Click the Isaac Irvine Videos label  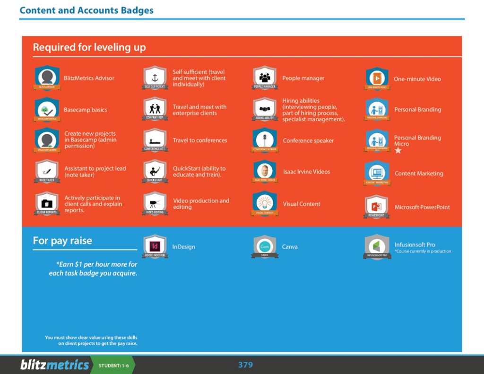coord(306,172)
